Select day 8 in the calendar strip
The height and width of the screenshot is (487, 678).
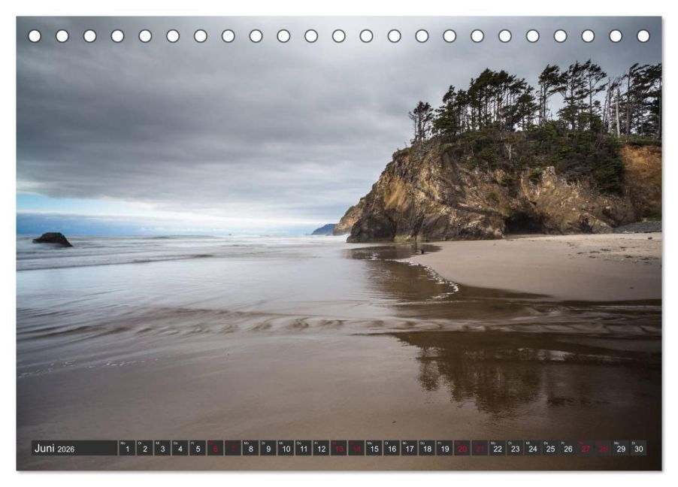click(250, 448)
